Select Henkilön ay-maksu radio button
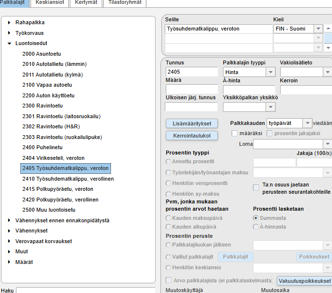Image resolution: width=332 pixels, height=293 pixels. pos(168,194)
